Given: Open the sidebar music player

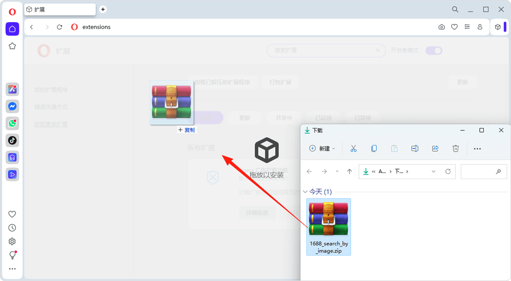Looking at the screenshot, I should click(x=12, y=158).
